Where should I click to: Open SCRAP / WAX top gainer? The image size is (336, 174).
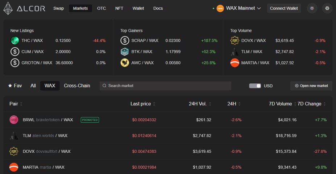169,40
